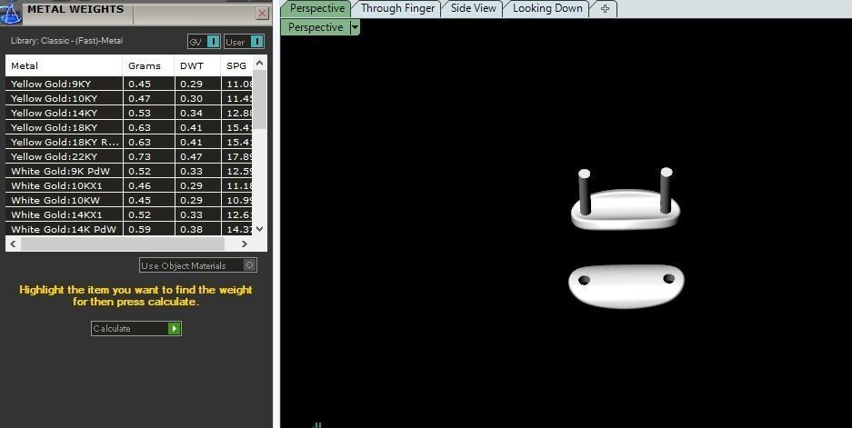Click the 0.73 grams value for 22KY
Screen dimensions: 852x428
coord(140,156)
